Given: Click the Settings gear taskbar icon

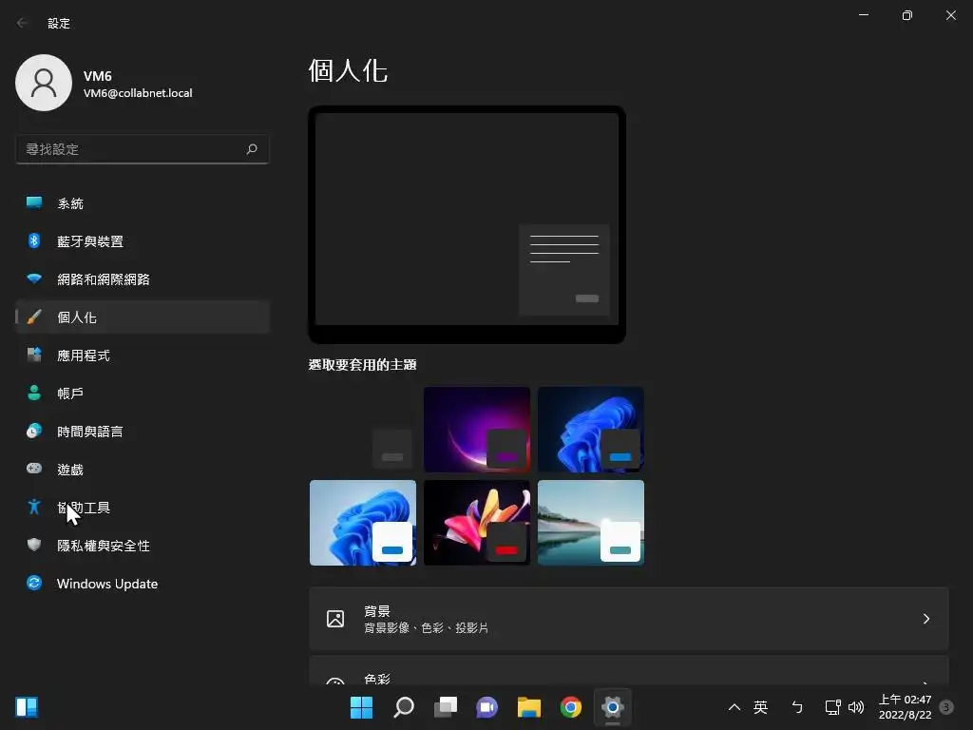Looking at the screenshot, I should coord(613,707).
